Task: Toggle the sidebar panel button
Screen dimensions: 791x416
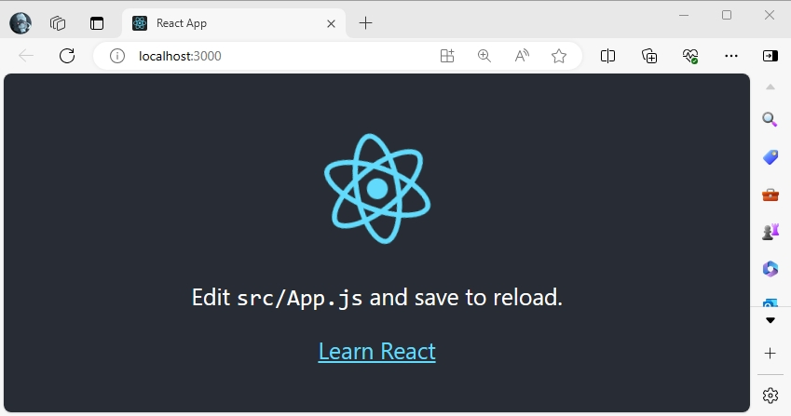Action: coord(771,56)
